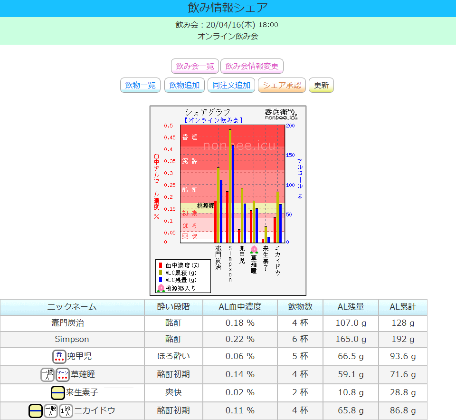Click the 同注文追加 button
The image size is (456, 420).
(231, 85)
